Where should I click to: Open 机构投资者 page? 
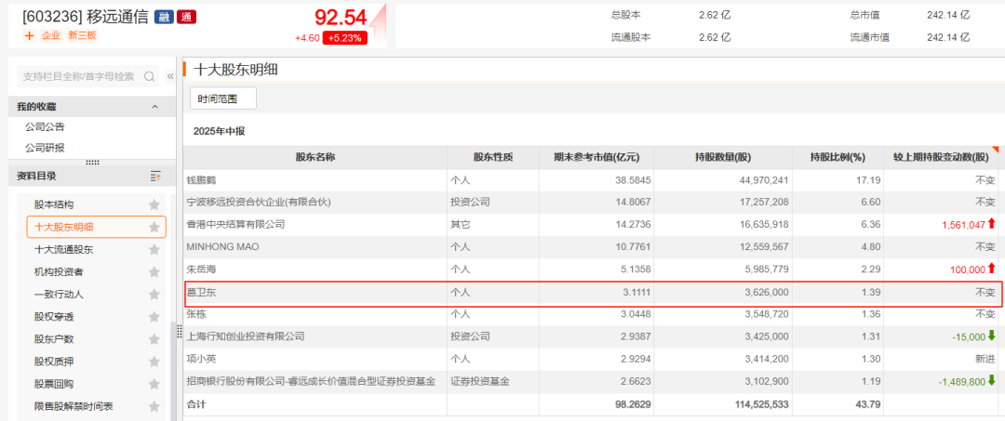point(59,272)
